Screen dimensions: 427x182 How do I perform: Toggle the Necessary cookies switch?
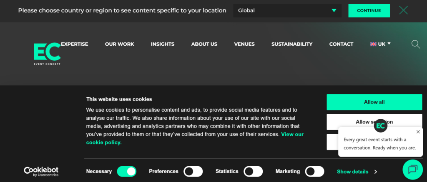pos(127,171)
